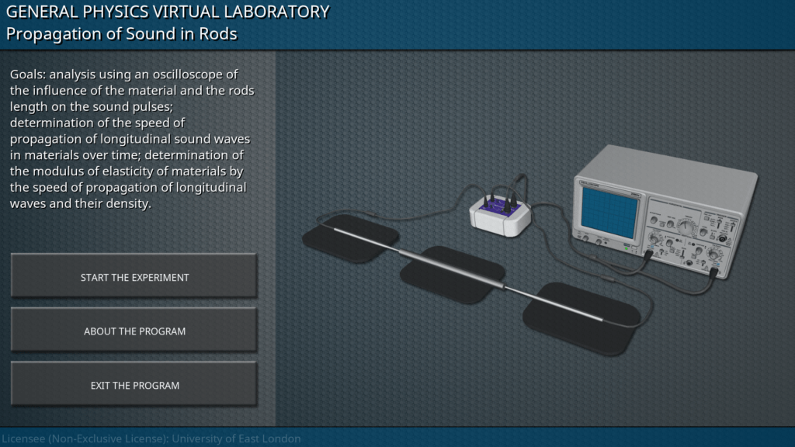The image size is (795, 447).
Task: Click the left black rod support pad
Action: click(350, 235)
